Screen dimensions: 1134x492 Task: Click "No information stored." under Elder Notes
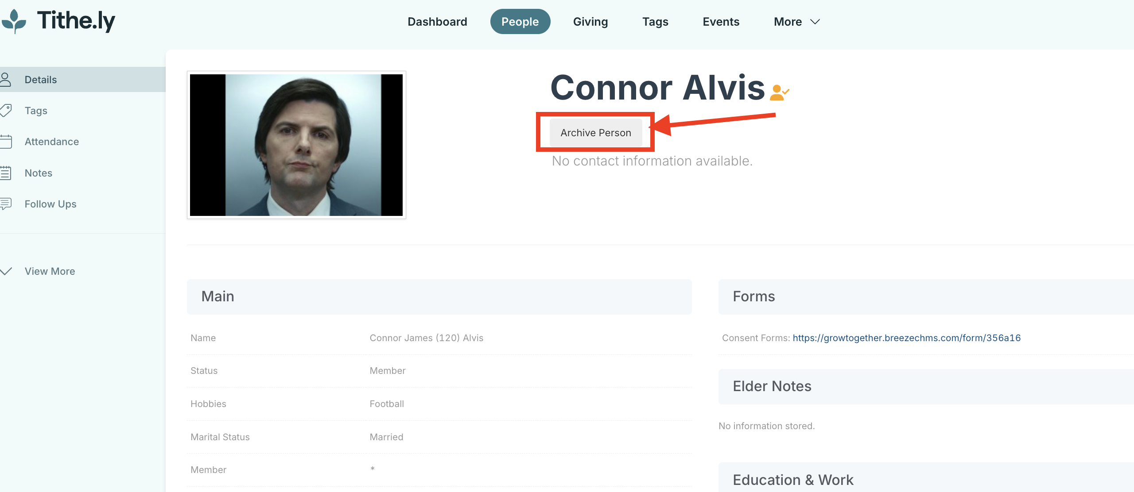click(x=766, y=426)
